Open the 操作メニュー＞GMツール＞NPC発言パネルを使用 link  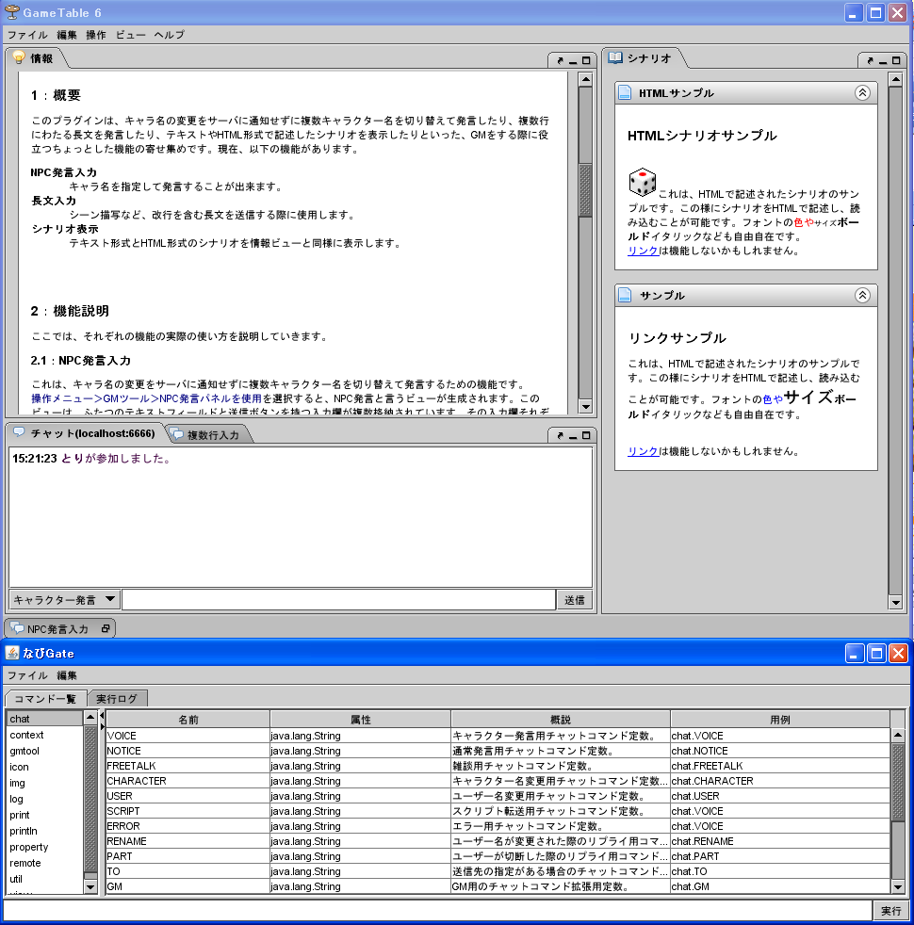tap(146, 398)
